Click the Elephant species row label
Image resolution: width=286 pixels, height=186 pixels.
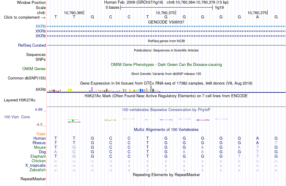[x=38, y=157]
